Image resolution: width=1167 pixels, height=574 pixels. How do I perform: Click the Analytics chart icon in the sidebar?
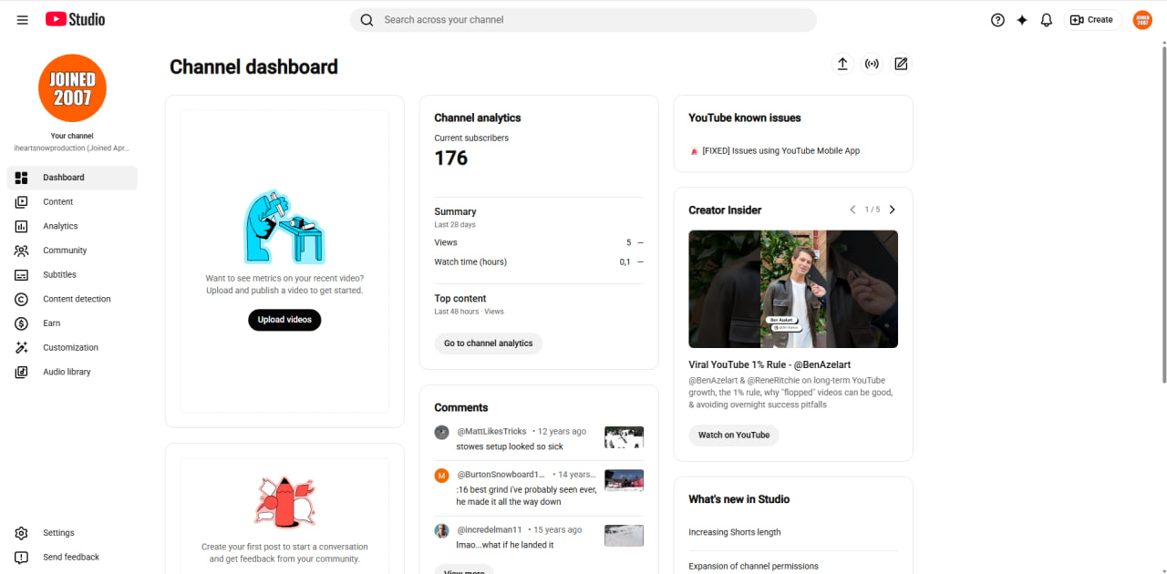click(x=22, y=226)
